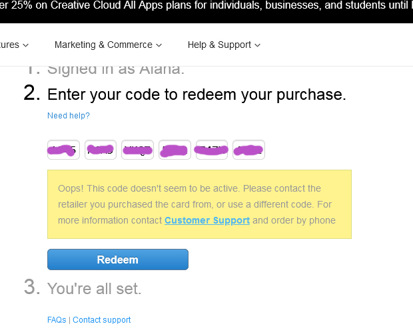413x336 pixels.
Task: Open the Marketing & Commerce menu
Action: [x=103, y=45]
